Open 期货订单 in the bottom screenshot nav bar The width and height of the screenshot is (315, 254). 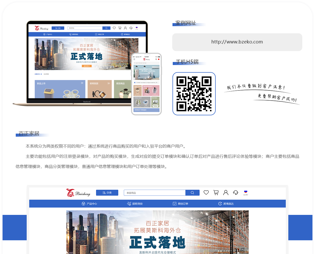180,204
